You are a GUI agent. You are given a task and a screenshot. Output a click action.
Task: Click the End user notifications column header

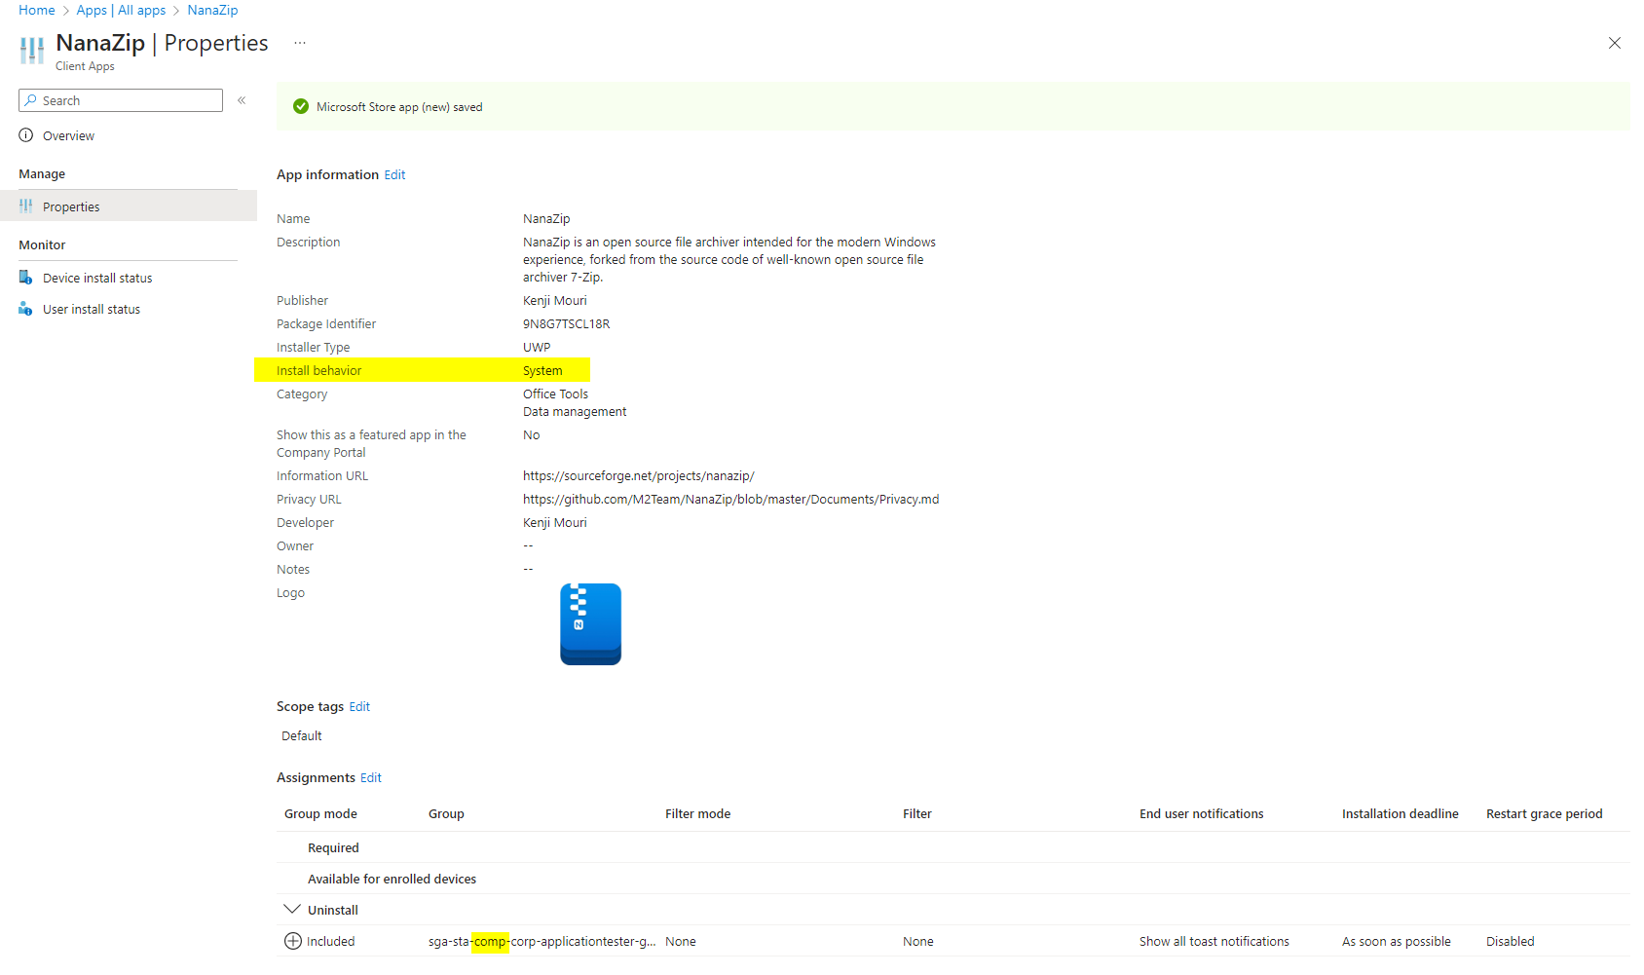(1201, 814)
